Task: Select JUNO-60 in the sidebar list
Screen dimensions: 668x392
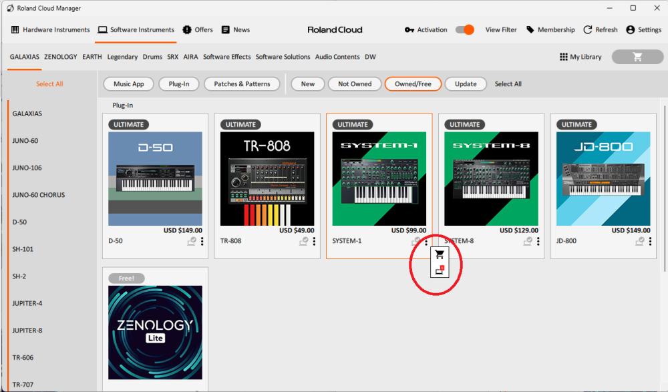Action: (25, 141)
